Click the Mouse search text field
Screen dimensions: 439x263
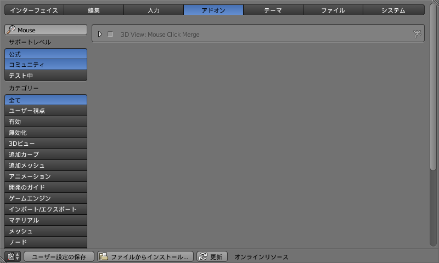[x=46, y=30]
